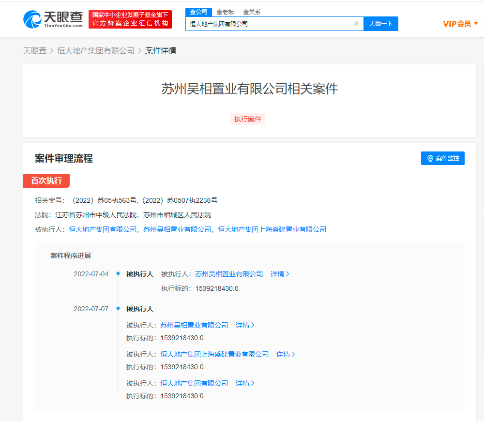484x421 pixels.
Task: Open 详情 for the 2022-07-04 entry
Action: [280, 274]
